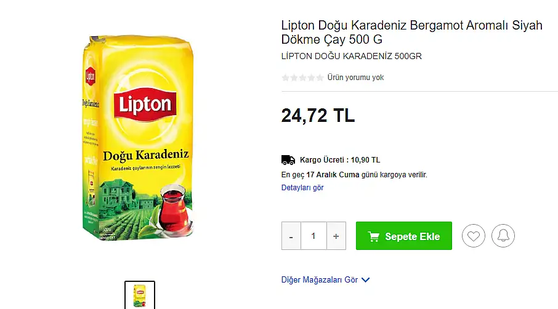Click the 24,72 TL price
Image resolution: width=558 pixels, height=309 pixels.
click(318, 116)
